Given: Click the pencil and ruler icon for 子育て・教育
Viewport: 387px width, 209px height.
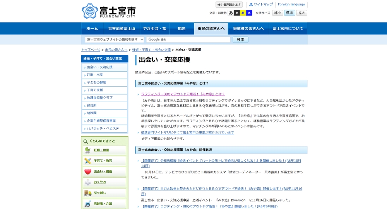Looking at the screenshot, I should tap(88, 161).
